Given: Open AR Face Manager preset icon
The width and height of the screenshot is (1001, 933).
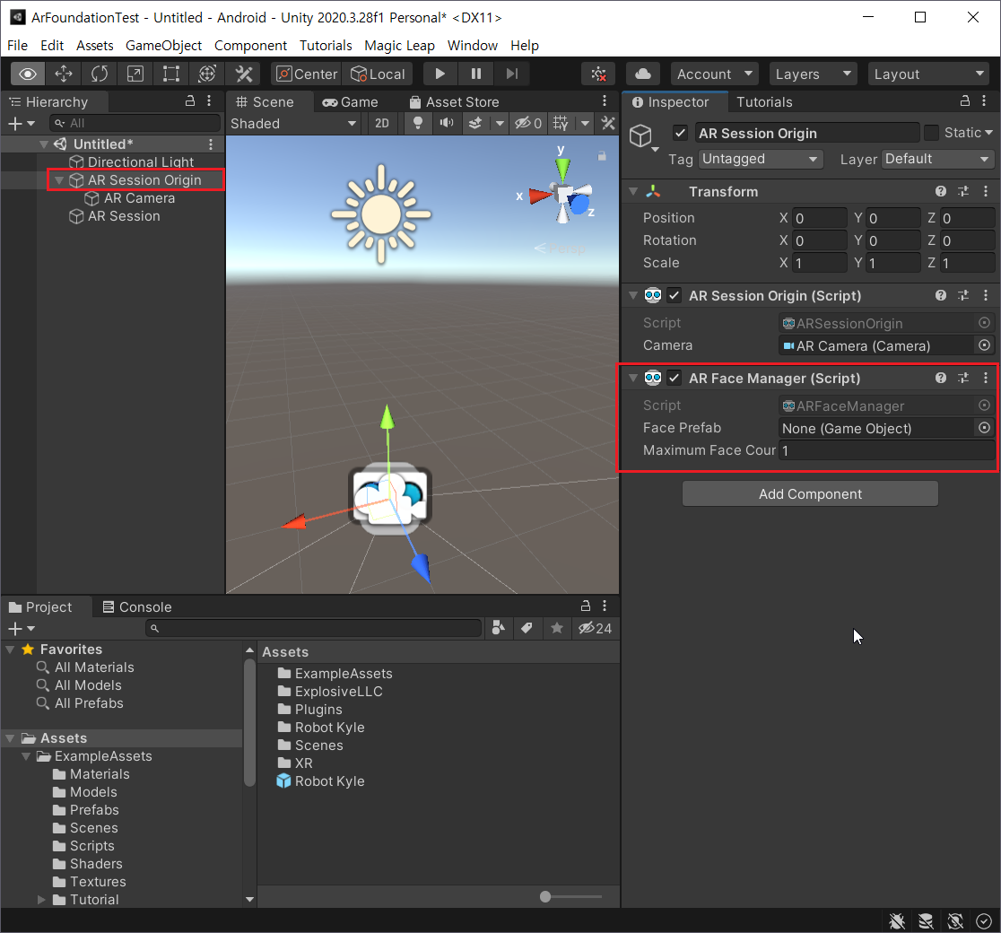Looking at the screenshot, I should click(963, 378).
